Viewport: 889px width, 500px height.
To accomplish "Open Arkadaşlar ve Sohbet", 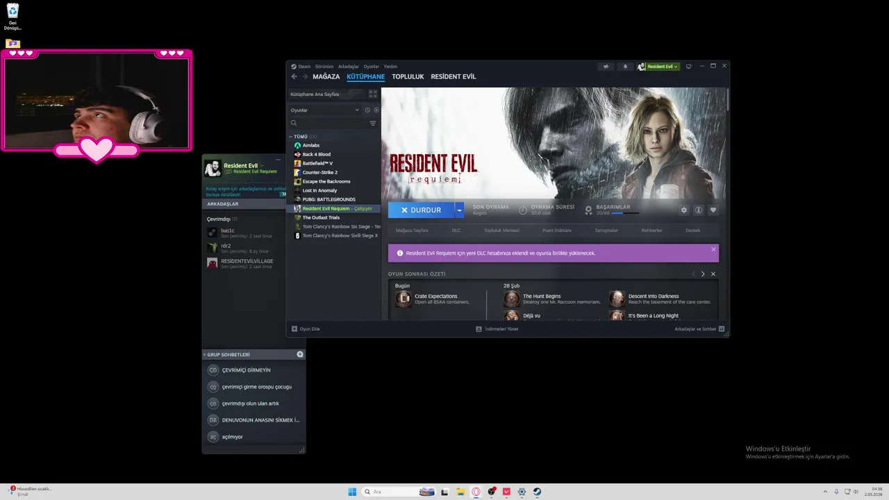I will pyautogui.click(x=699, y=329).
